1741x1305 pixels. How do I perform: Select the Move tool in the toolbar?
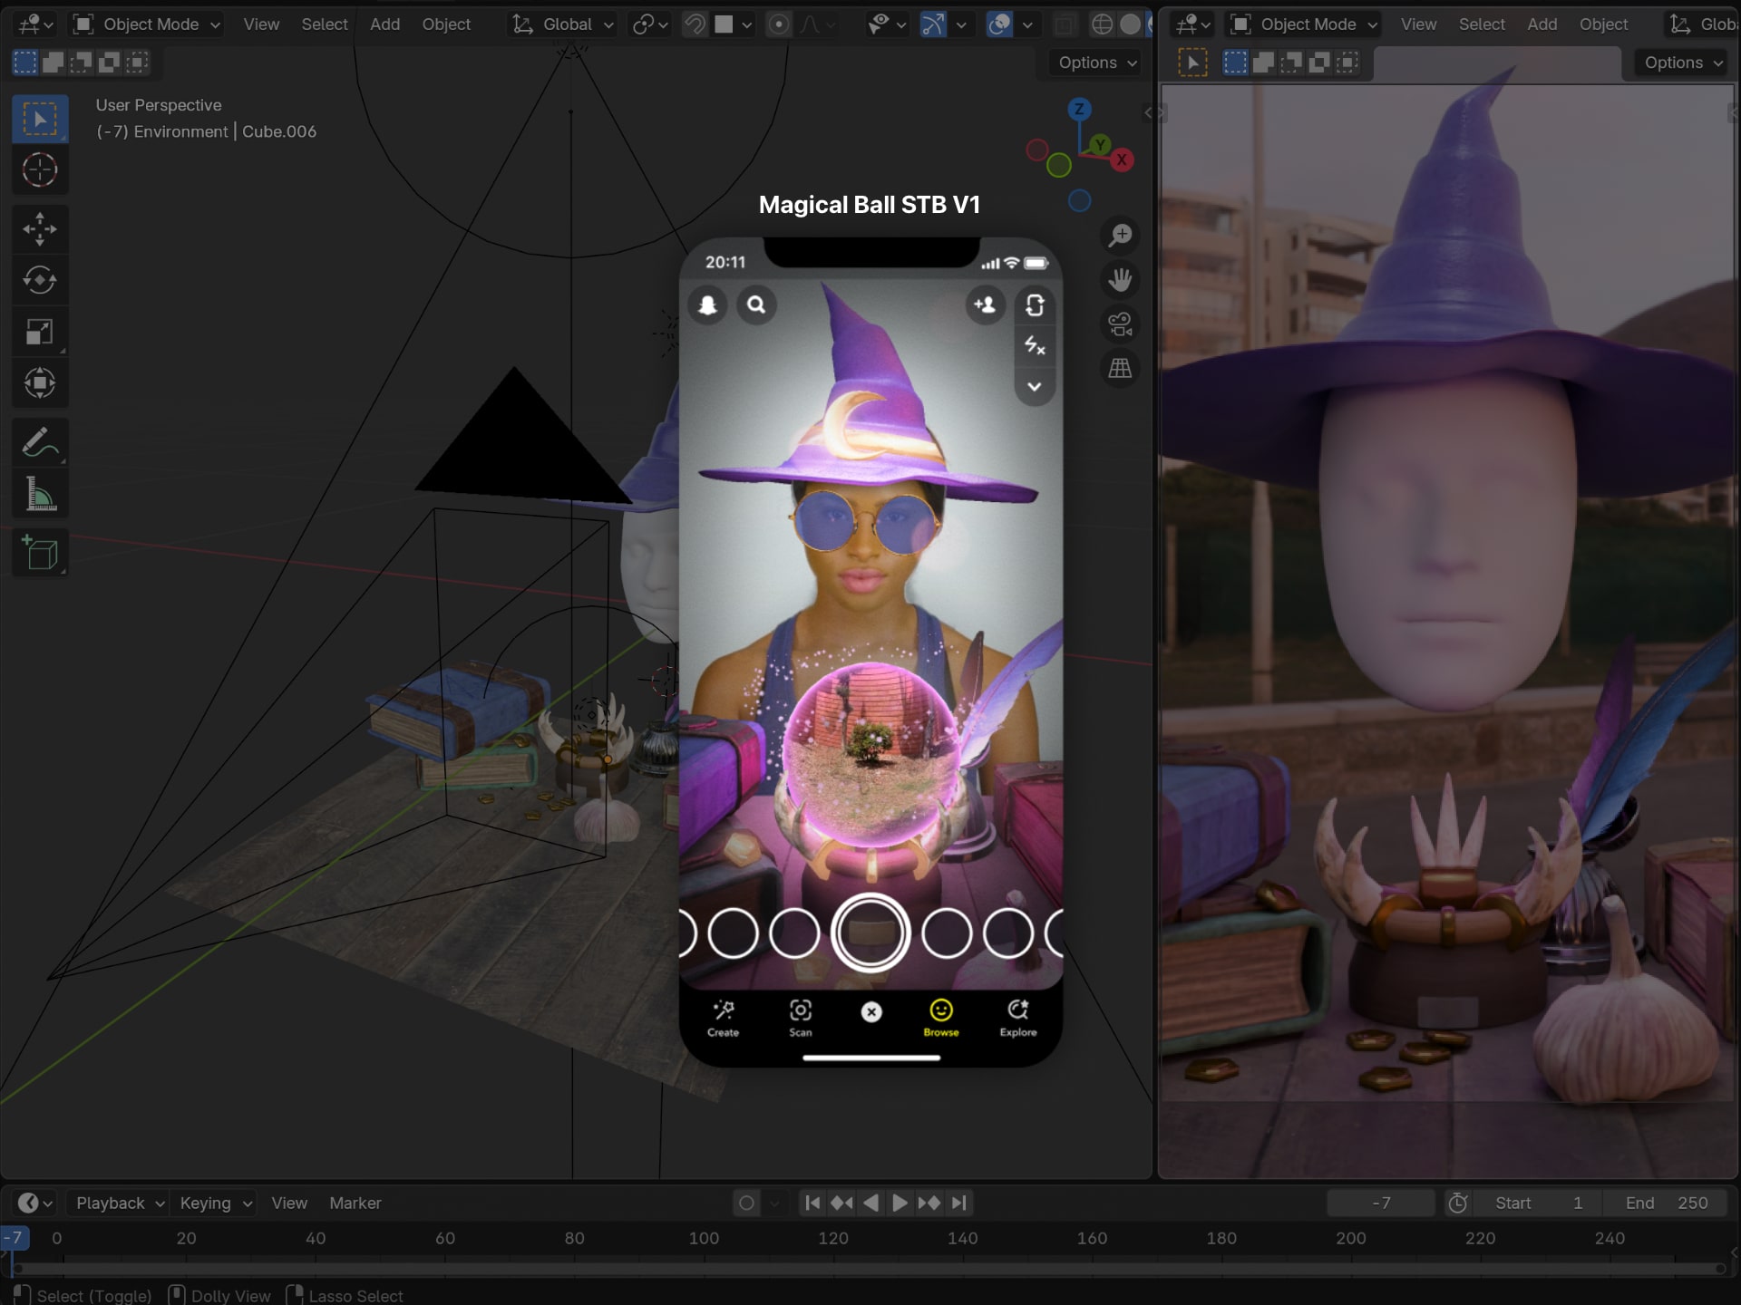pyautogui.click(x=40, y=228)
